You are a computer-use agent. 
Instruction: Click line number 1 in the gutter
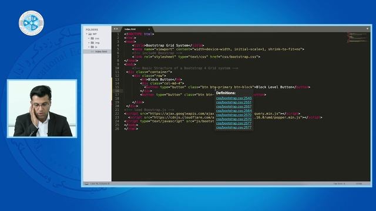point(118,34)
